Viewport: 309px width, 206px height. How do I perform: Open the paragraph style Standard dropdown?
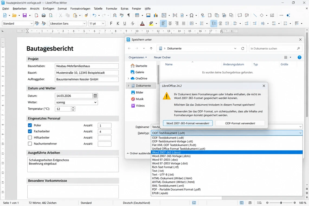[31, 24]
